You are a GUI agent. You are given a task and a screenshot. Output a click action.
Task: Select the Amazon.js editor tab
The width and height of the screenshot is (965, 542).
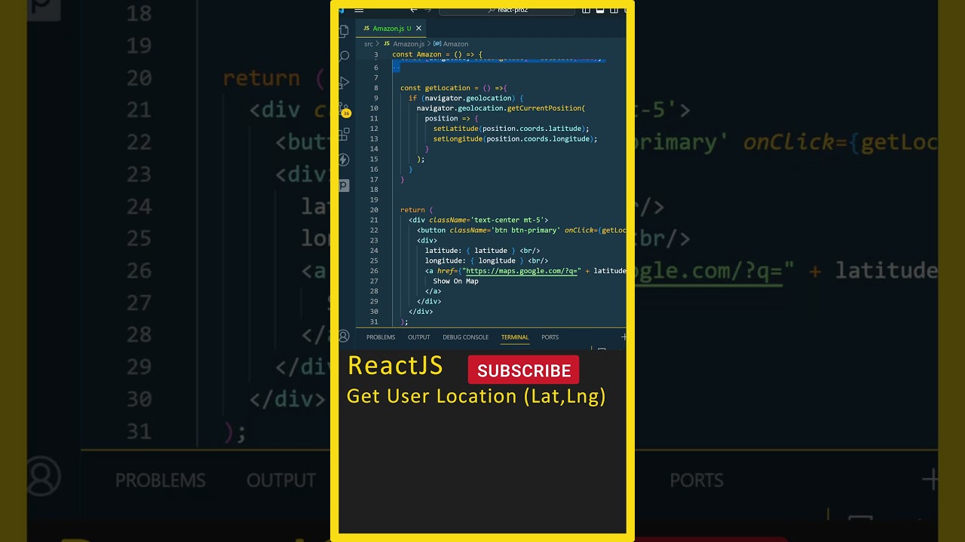tap(391, 29)
